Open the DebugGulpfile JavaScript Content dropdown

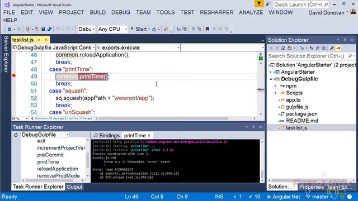tap(54, 47)
